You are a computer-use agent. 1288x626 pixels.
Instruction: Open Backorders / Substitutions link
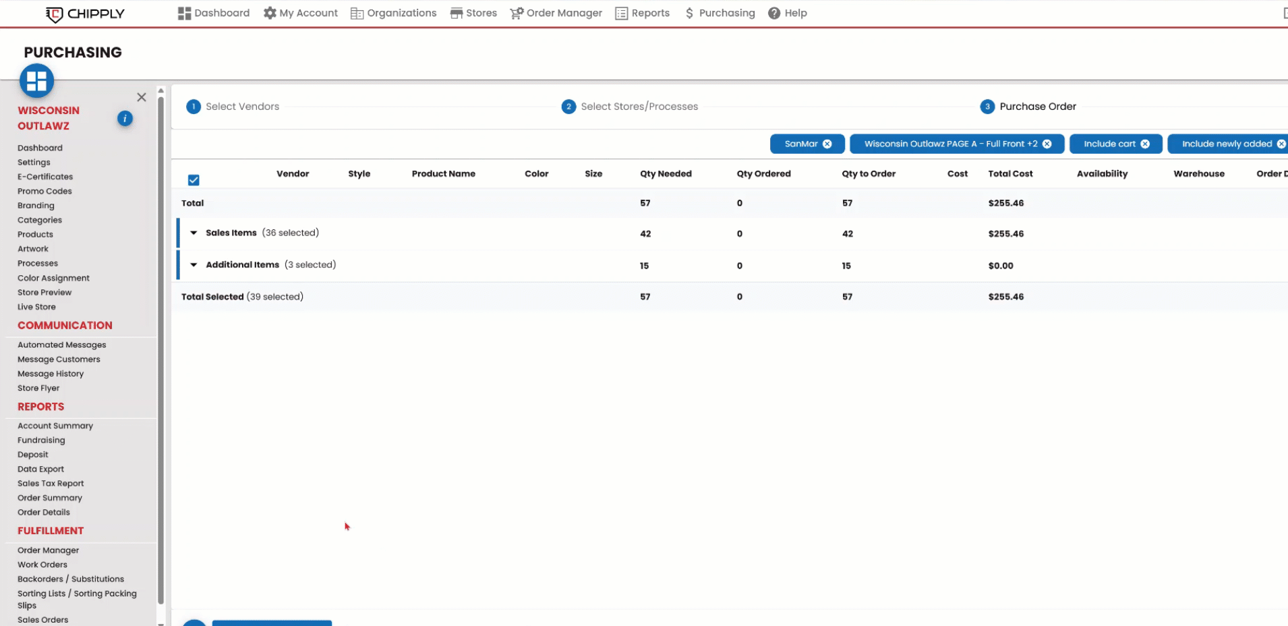coord(71,579)
